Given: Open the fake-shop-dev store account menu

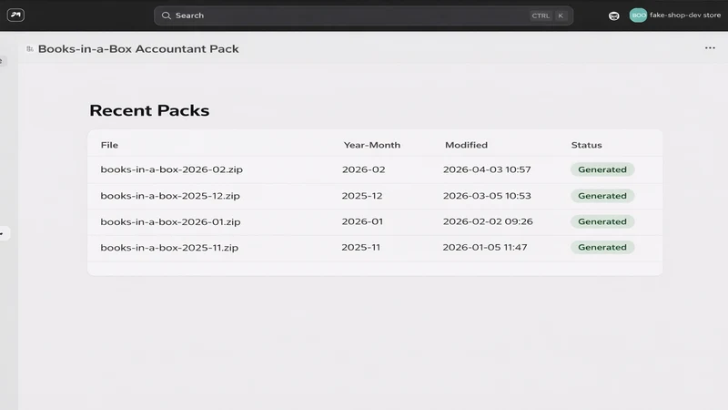Looking at the screenshot, I should pyautogui.click(x=675, y=15).
